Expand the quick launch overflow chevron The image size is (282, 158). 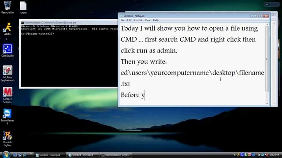[x=31, y=154]
